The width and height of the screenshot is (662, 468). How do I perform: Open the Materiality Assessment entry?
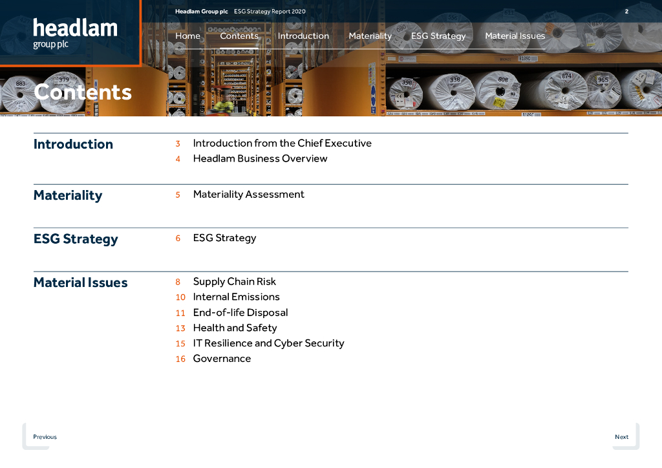[248, 195]
